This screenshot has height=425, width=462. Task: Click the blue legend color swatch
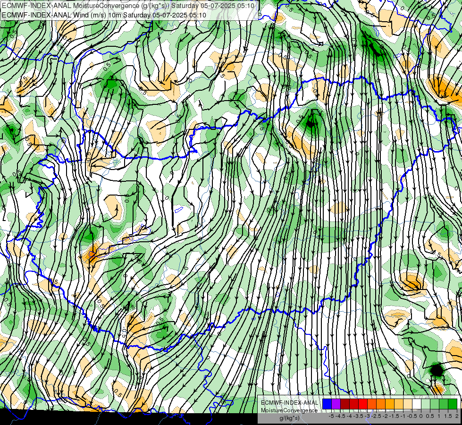(327, 404)
